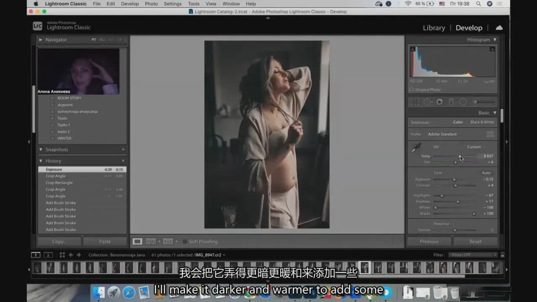Select the Radial Filter tool
This screenshot has height=302, width=537.
coord(463,102)
